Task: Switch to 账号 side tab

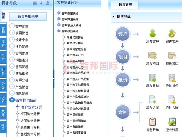Action: point(3,127)
